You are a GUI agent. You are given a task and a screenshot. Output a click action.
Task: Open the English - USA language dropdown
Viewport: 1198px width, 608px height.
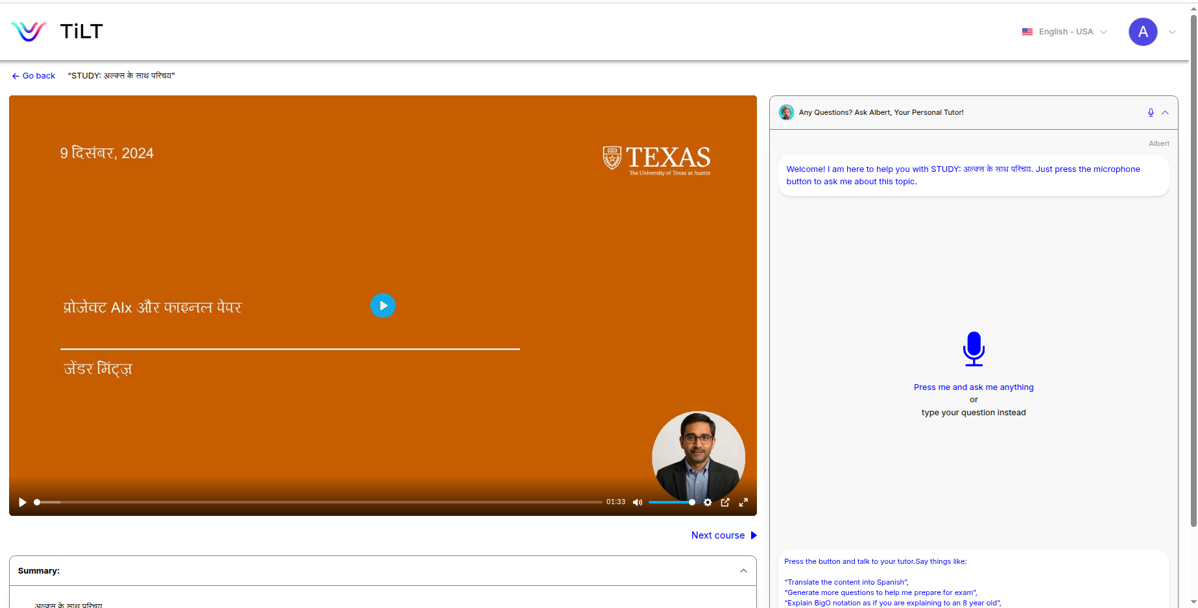click(x=1064, y=32)
